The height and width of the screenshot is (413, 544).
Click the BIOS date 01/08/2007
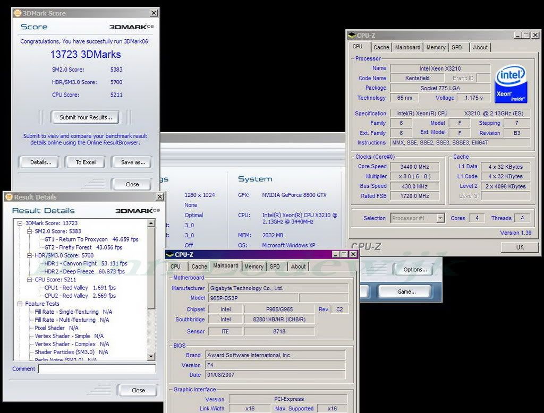(x=275, y=375)
